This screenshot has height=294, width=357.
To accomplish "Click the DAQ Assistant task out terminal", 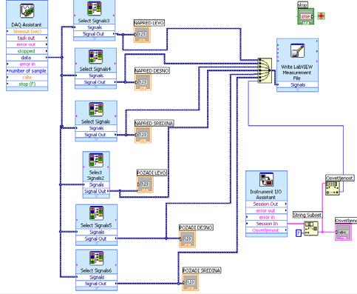I will tap(27, 38).
